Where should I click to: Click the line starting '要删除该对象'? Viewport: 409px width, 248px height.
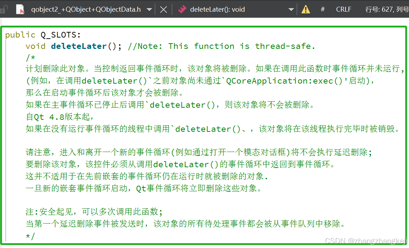coord(181,164)
